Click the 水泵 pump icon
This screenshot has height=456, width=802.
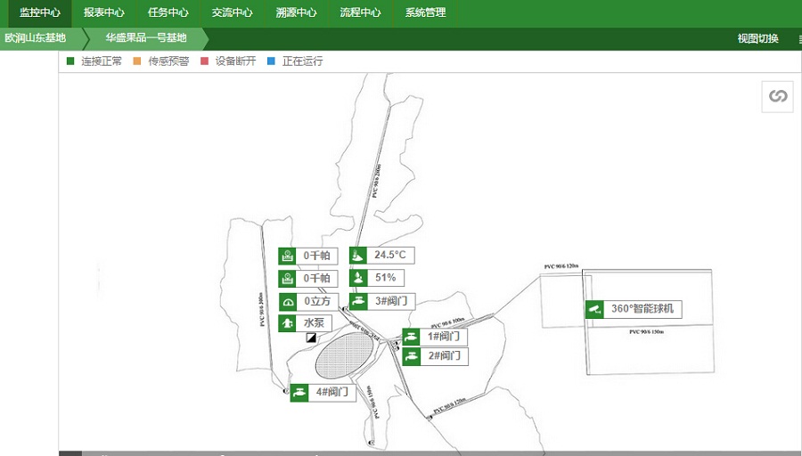288,323
